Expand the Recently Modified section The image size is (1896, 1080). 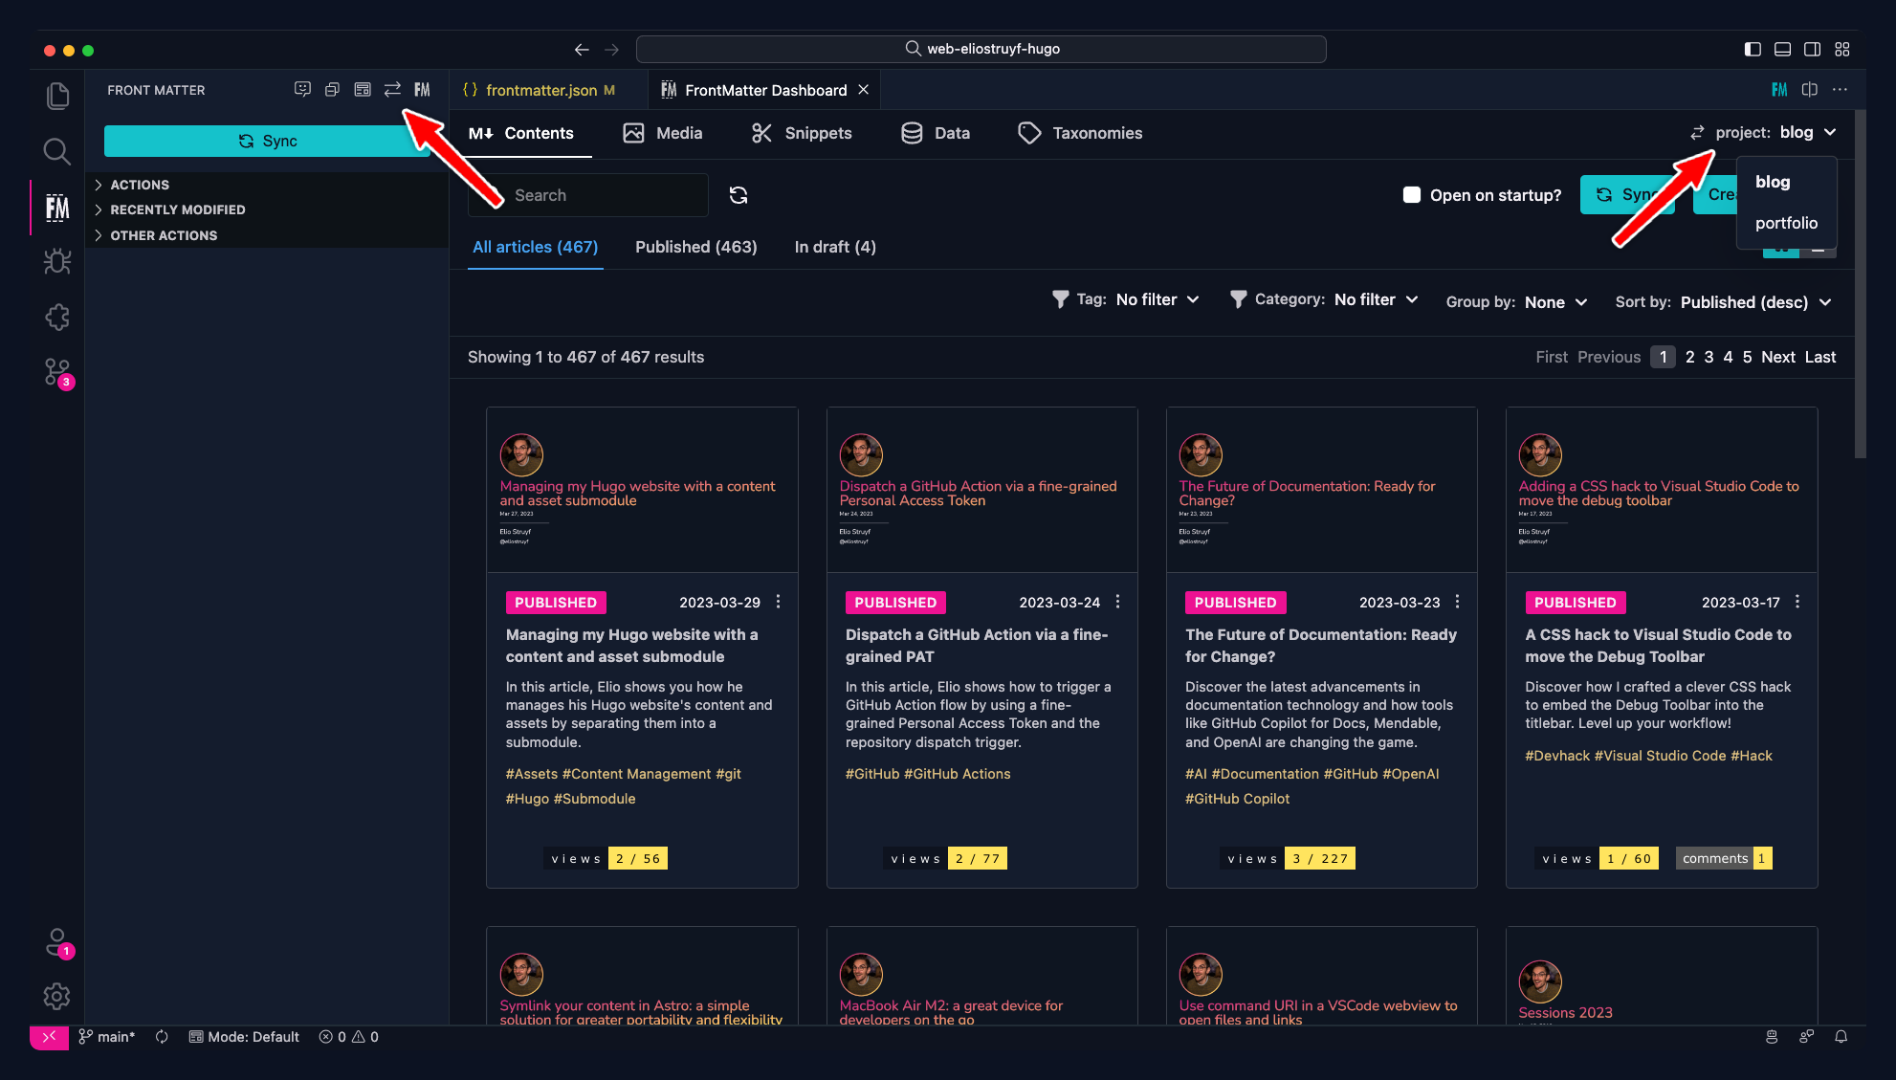[178, 209]
